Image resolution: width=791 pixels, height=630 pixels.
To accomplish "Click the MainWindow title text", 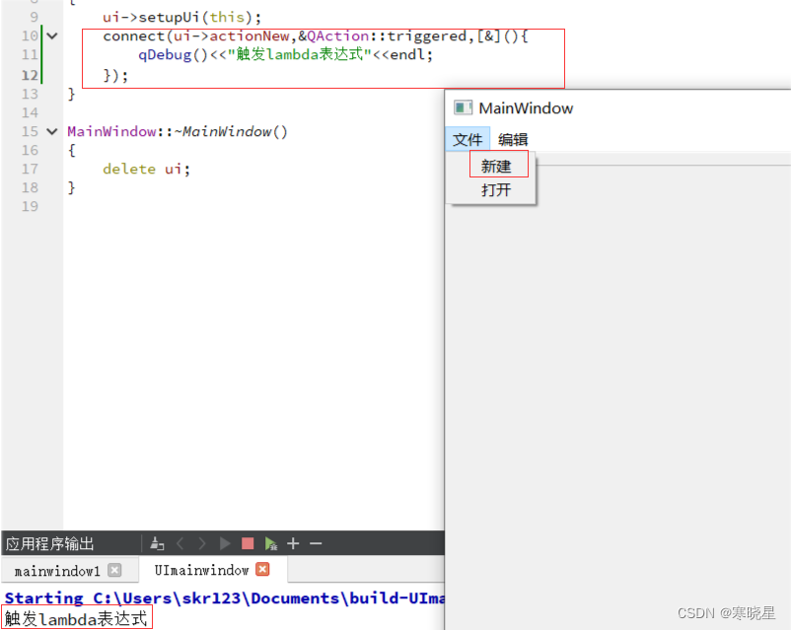I will click(526, 107).
